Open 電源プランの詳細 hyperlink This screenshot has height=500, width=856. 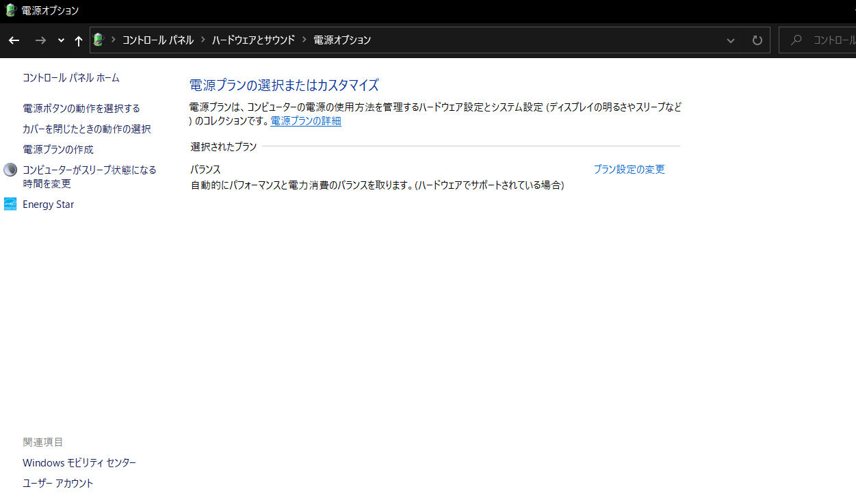pyautogui.click(x=306, y=121)
